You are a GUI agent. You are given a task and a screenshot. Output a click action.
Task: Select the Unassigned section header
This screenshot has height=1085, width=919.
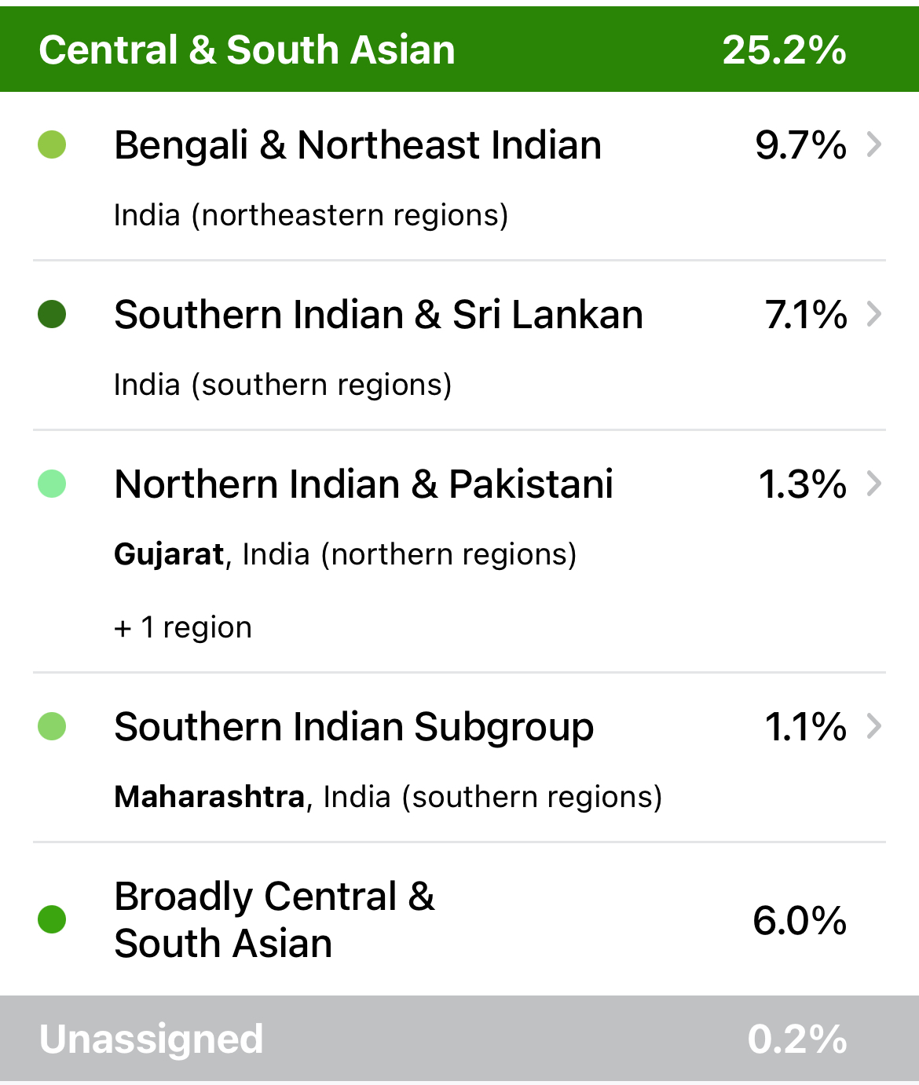459,1039
